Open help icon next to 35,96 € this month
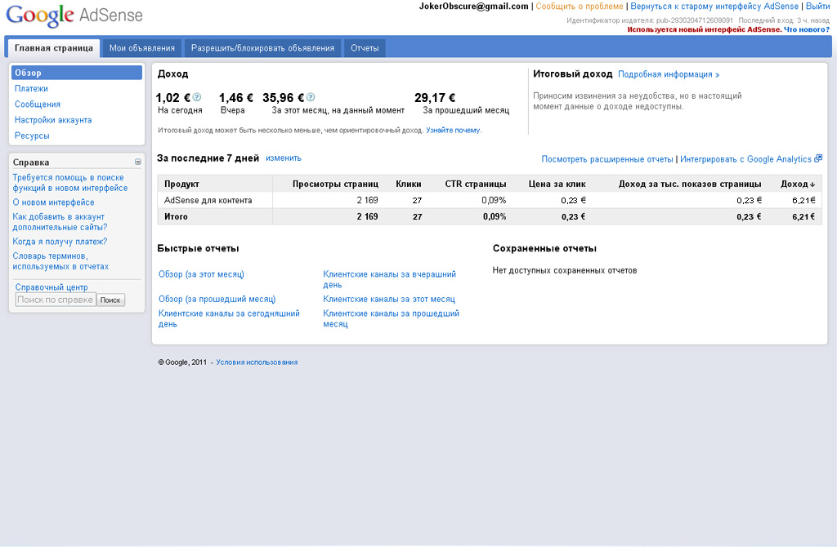Image resolution: width=837 pixels, height=547 pixels. coord(311,97)
